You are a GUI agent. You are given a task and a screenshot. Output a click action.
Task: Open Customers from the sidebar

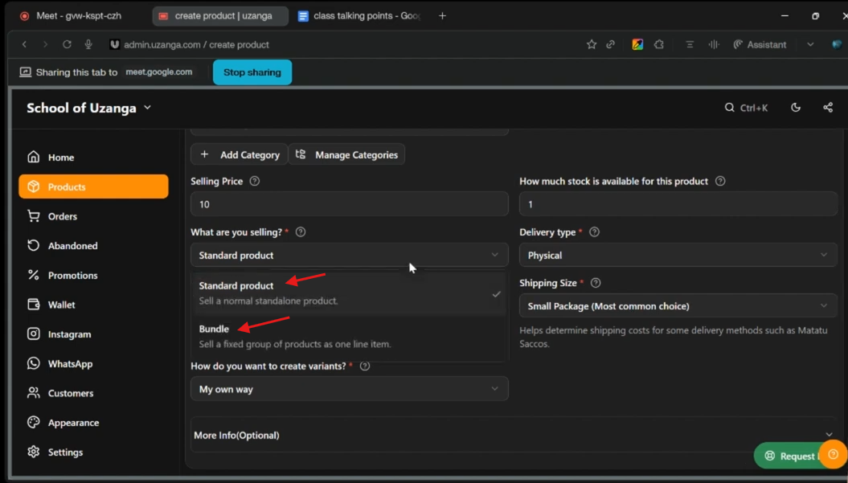pyautogui.click(x=93, y=393)
